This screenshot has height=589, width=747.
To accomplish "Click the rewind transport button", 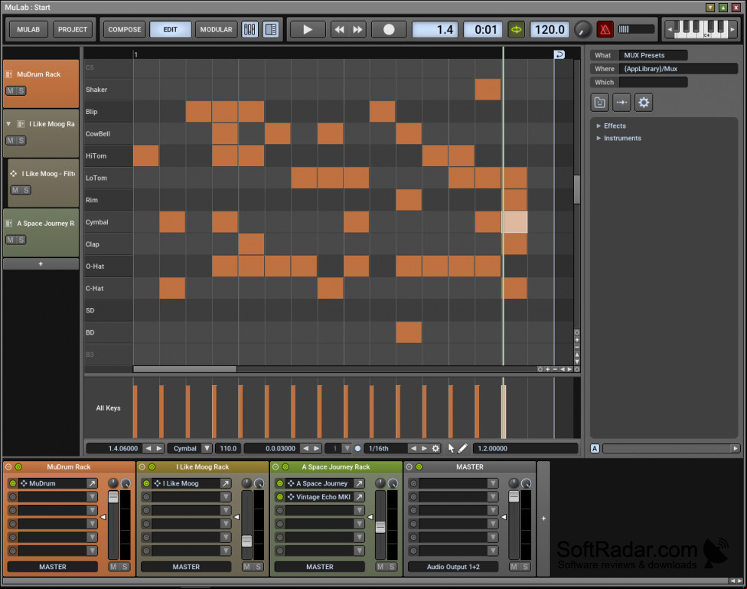I will (339, 30).
